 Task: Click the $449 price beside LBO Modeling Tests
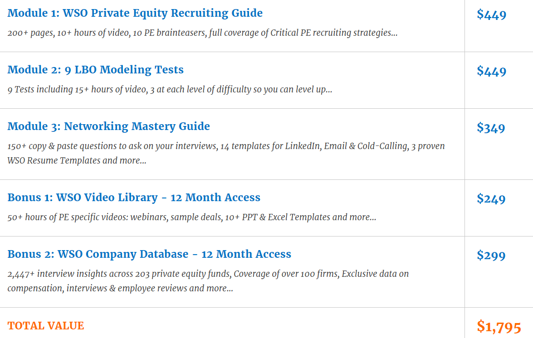coord(491,72)
